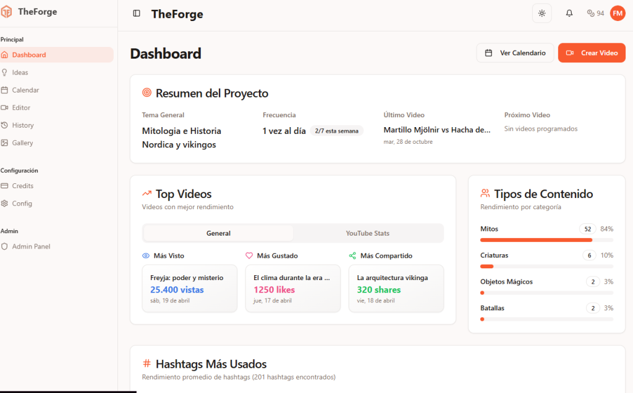Screen dimensions: 633x393
Task: Click the History clock icon
Action: (5, 125)
